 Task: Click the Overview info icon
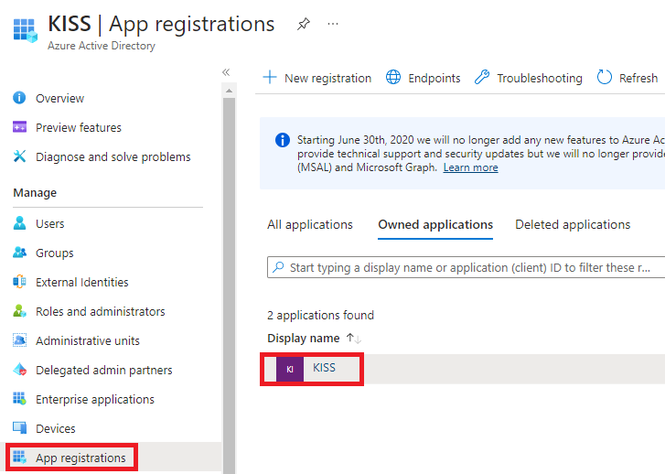19,98
